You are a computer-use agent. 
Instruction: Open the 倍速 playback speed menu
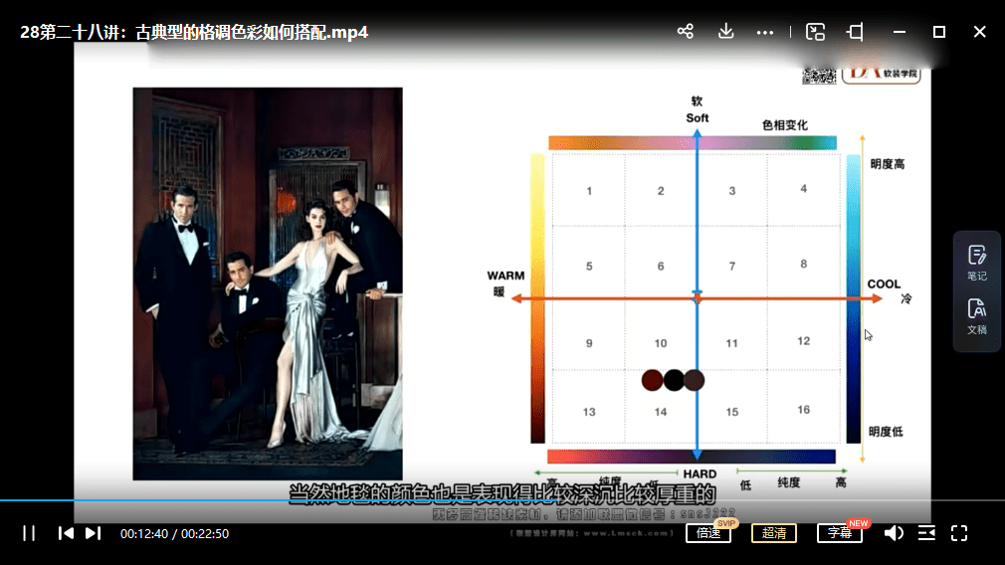click(708, 533)
